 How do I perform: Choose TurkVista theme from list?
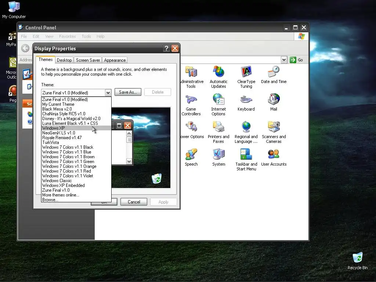coord(76,142)
